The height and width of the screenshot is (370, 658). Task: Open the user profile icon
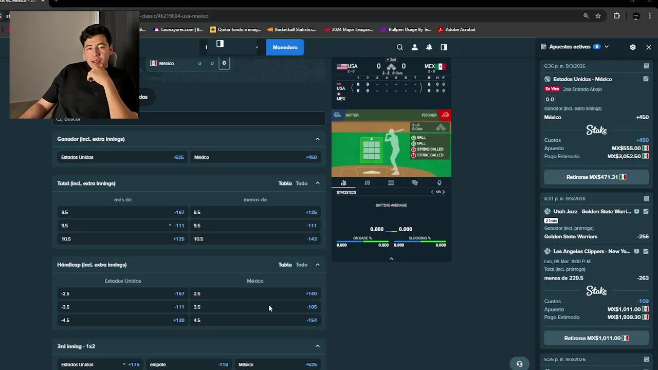coord(414,47)
